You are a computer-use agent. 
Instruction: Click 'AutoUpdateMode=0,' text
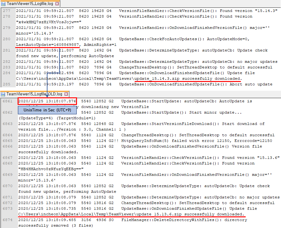click(x=228, y=39)
